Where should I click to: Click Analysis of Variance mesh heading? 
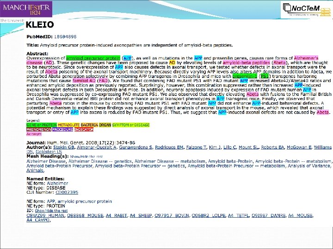pos(309,166)
